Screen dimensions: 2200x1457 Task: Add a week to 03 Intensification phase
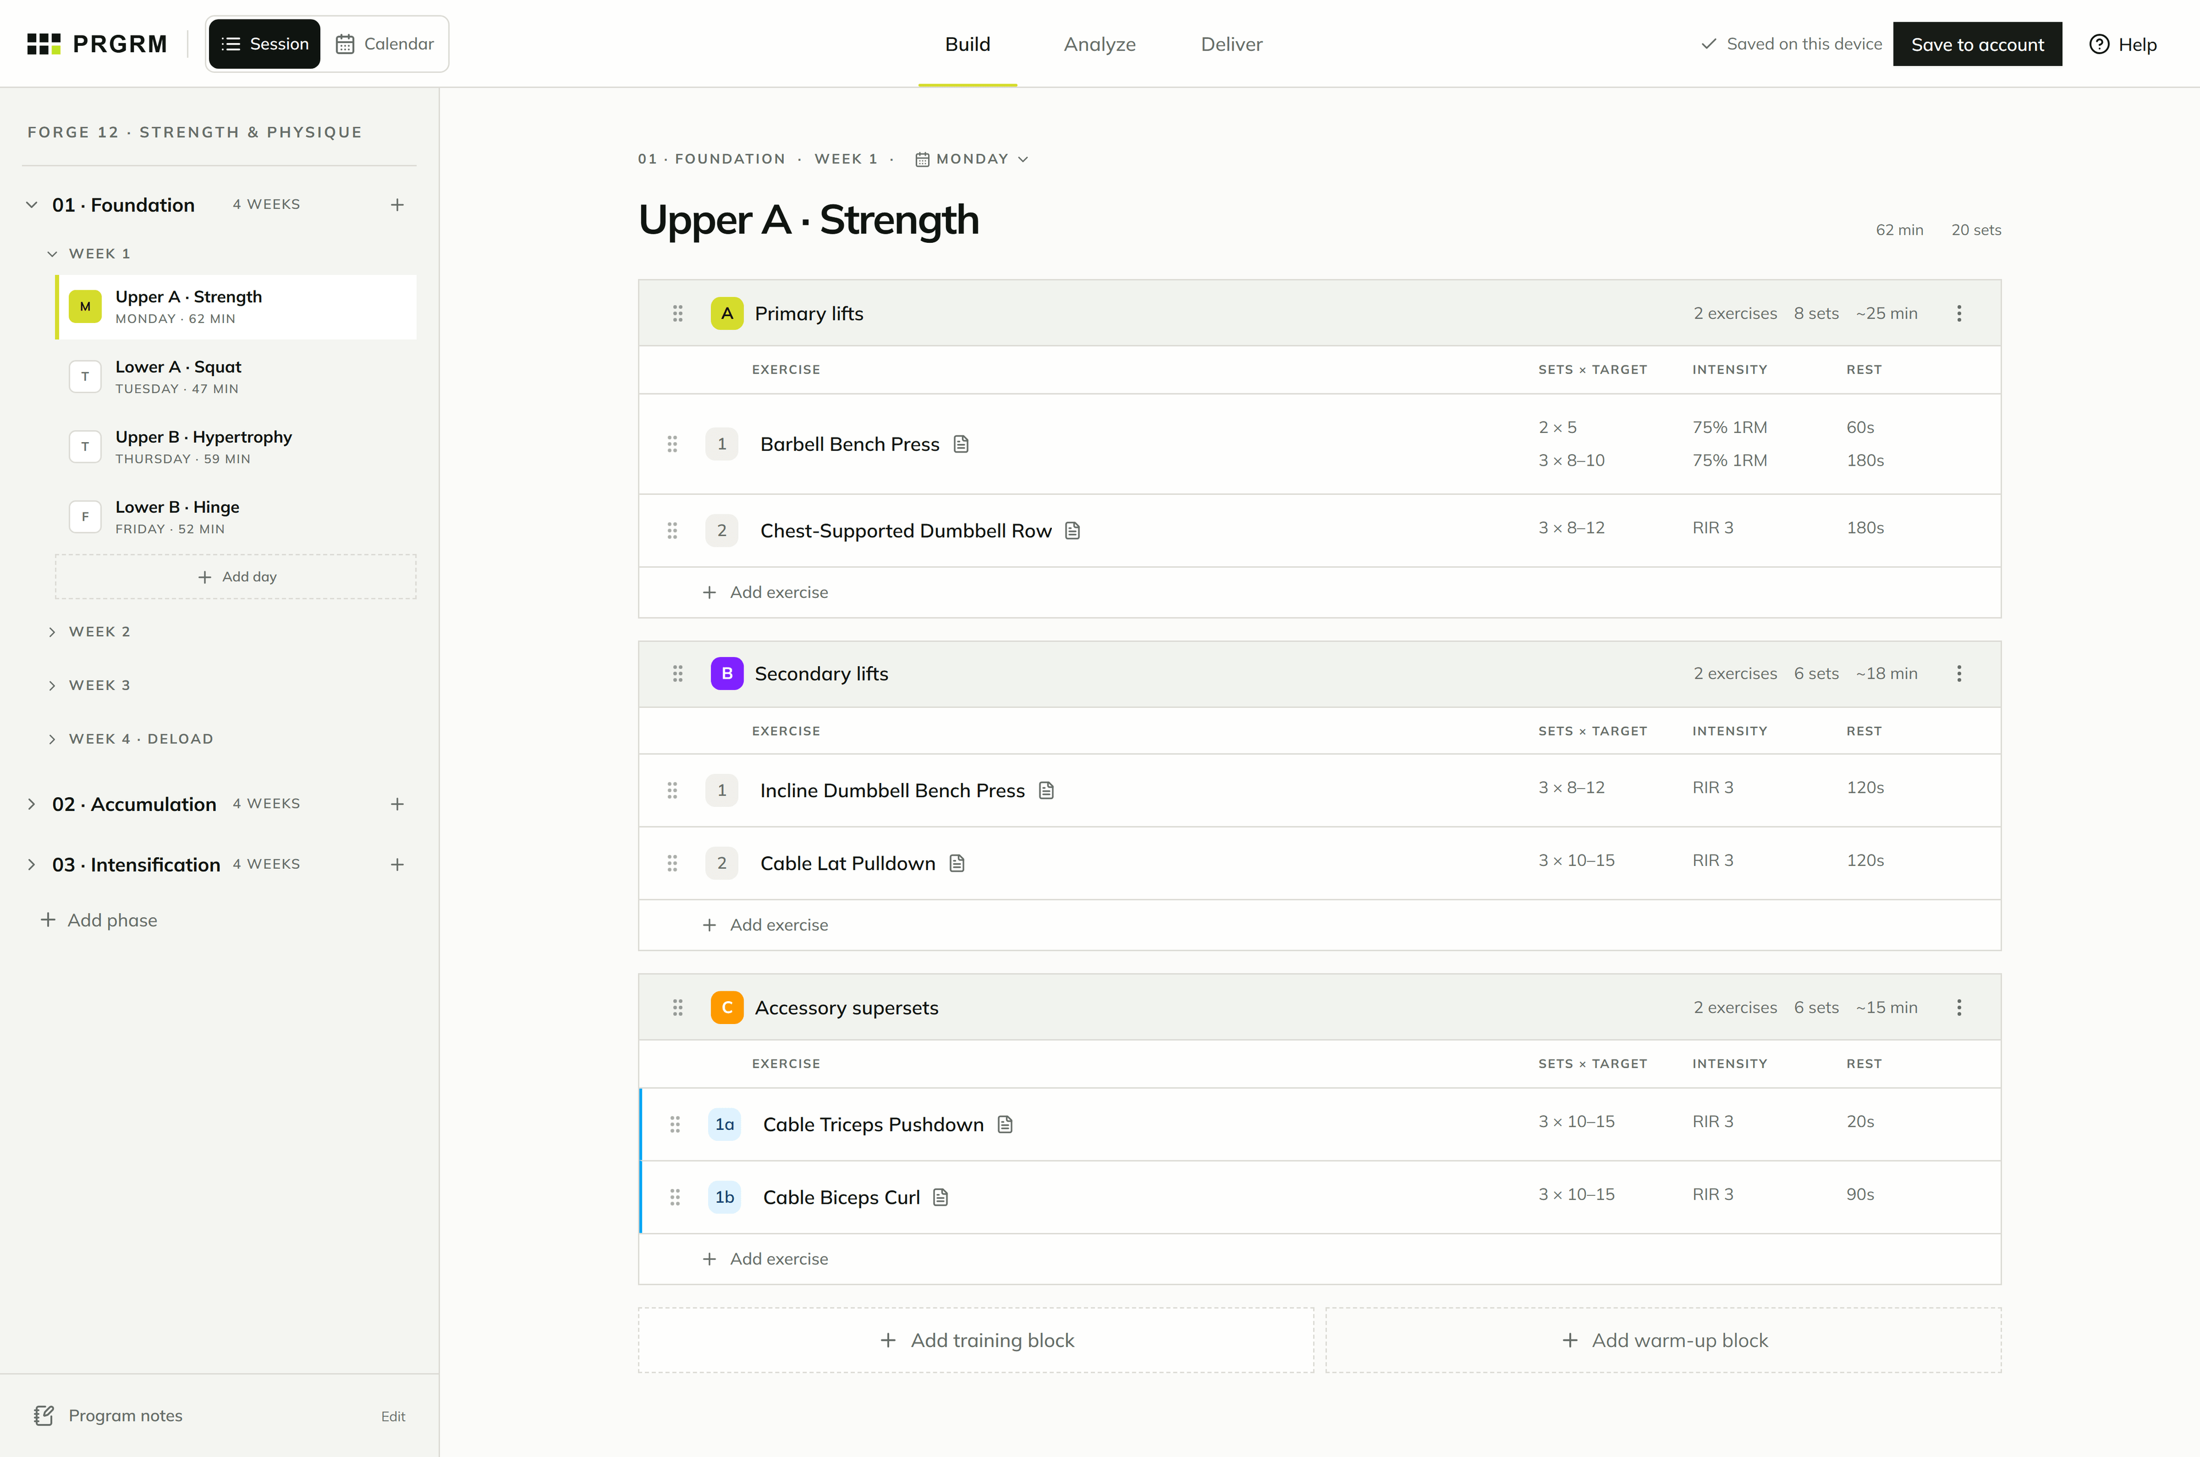397,864
